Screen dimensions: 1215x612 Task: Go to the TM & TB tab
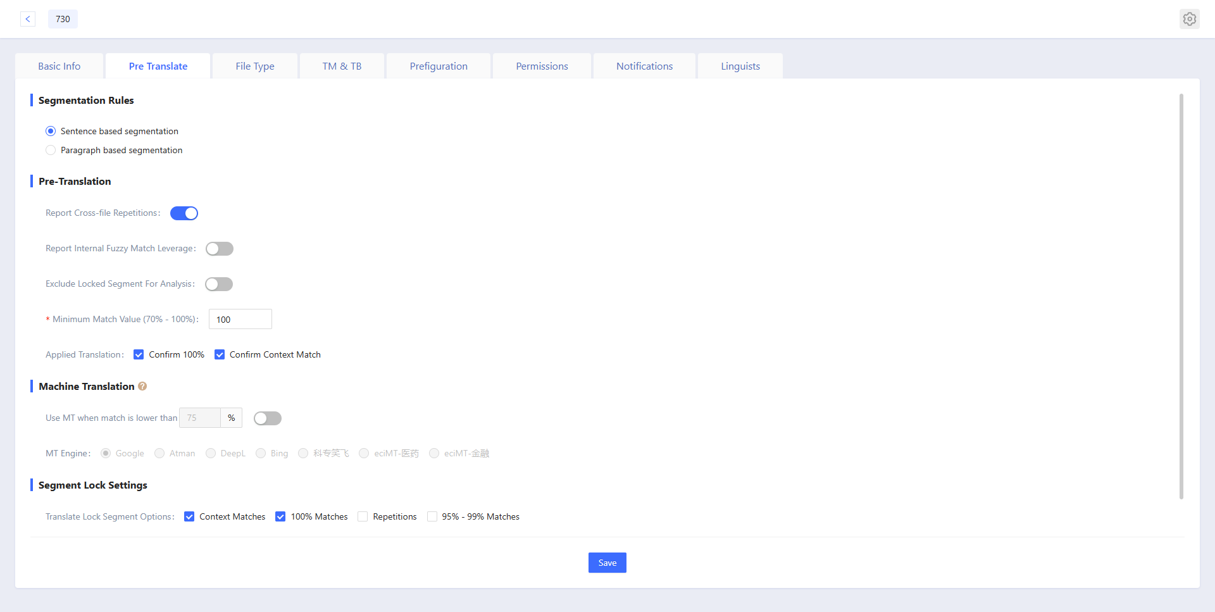click(342, 66)
